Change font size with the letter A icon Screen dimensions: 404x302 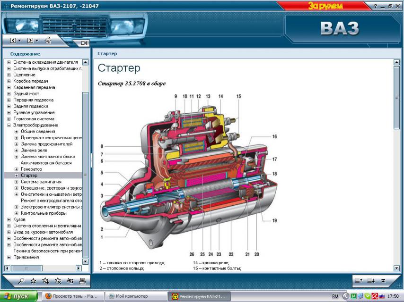70,281
